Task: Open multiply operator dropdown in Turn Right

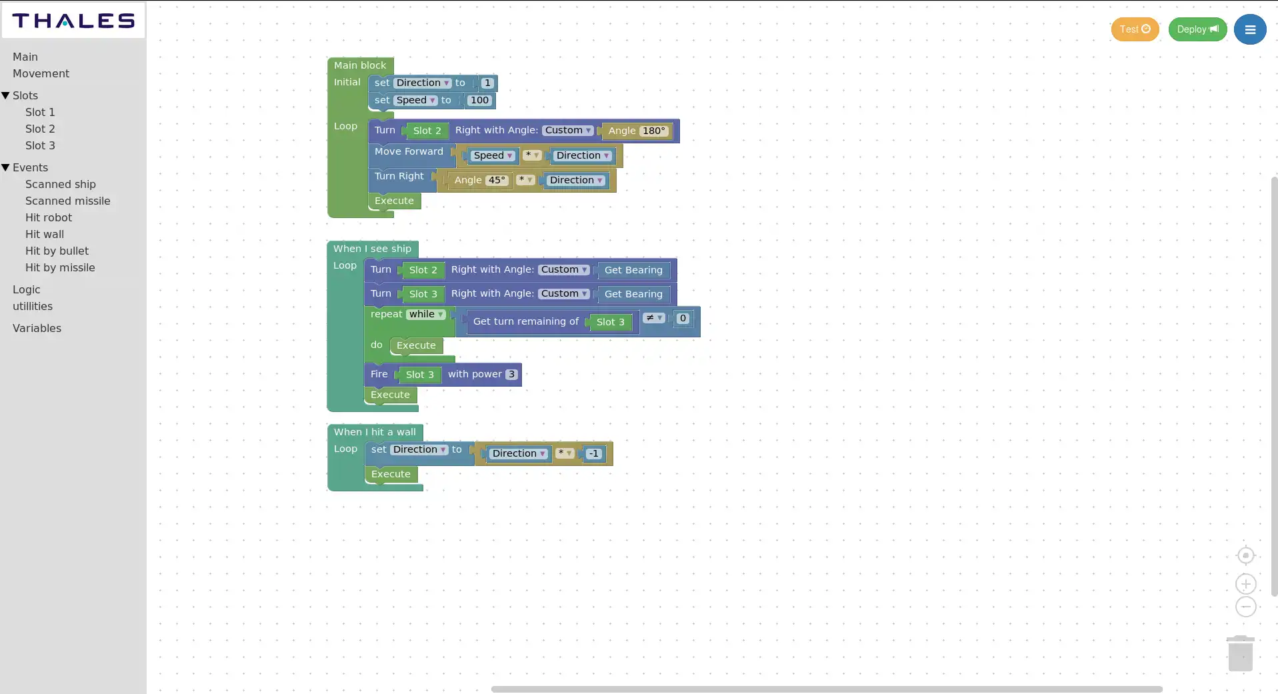Action: tap(525, 179)
